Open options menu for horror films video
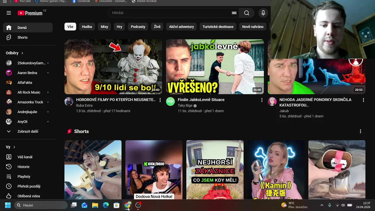The height and width of the screenshot is (211, 375). (x=160, y=100)
